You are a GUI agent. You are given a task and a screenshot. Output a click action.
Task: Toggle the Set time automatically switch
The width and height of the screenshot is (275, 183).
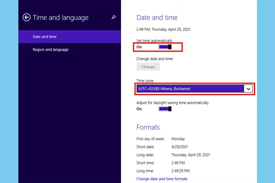165,47
